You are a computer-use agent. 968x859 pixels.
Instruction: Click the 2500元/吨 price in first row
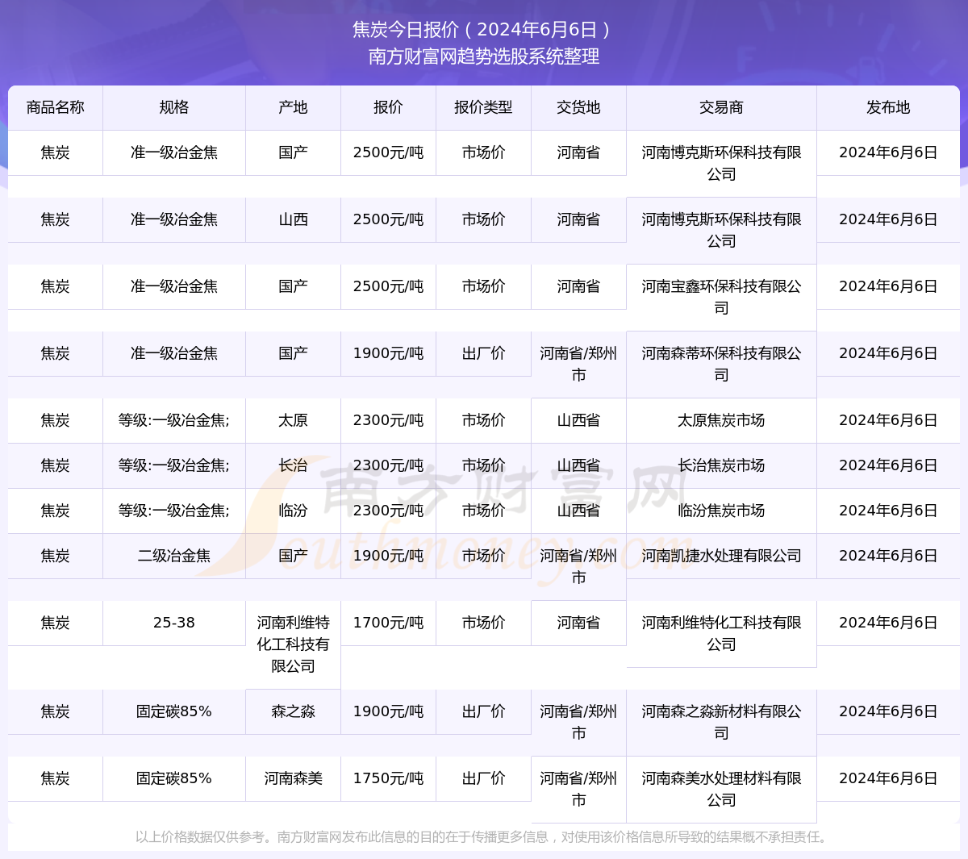(387, 152)
